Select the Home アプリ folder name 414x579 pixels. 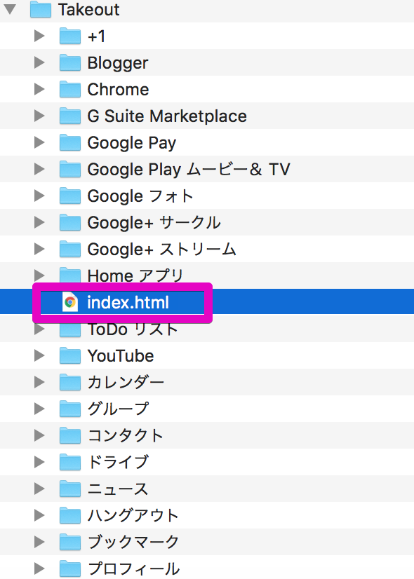(x=135, y=275)
